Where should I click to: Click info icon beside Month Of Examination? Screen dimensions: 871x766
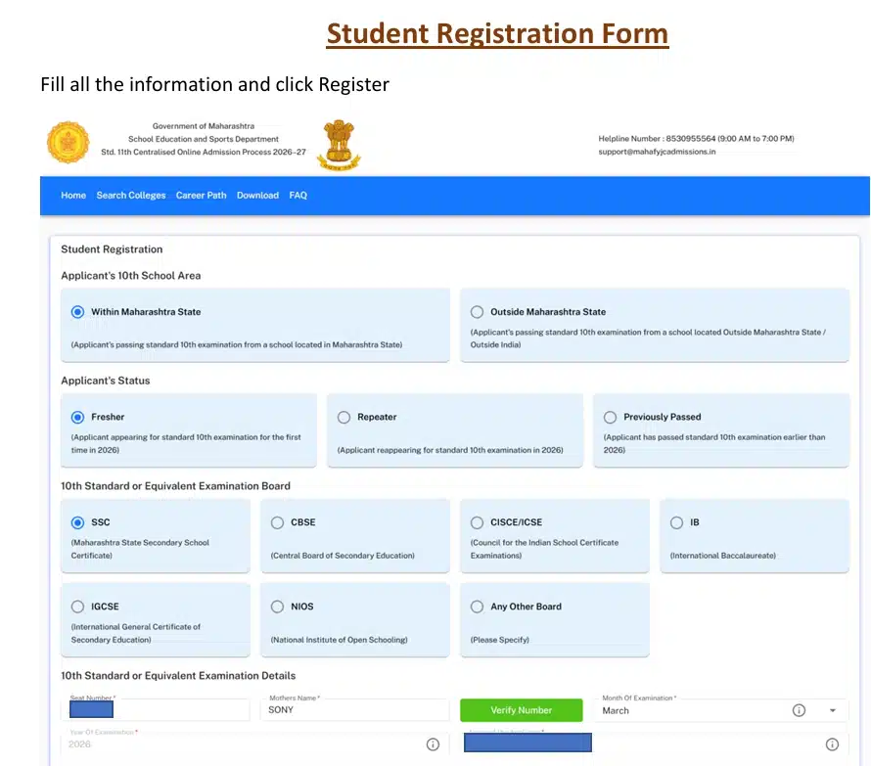(x=799, y=710)
